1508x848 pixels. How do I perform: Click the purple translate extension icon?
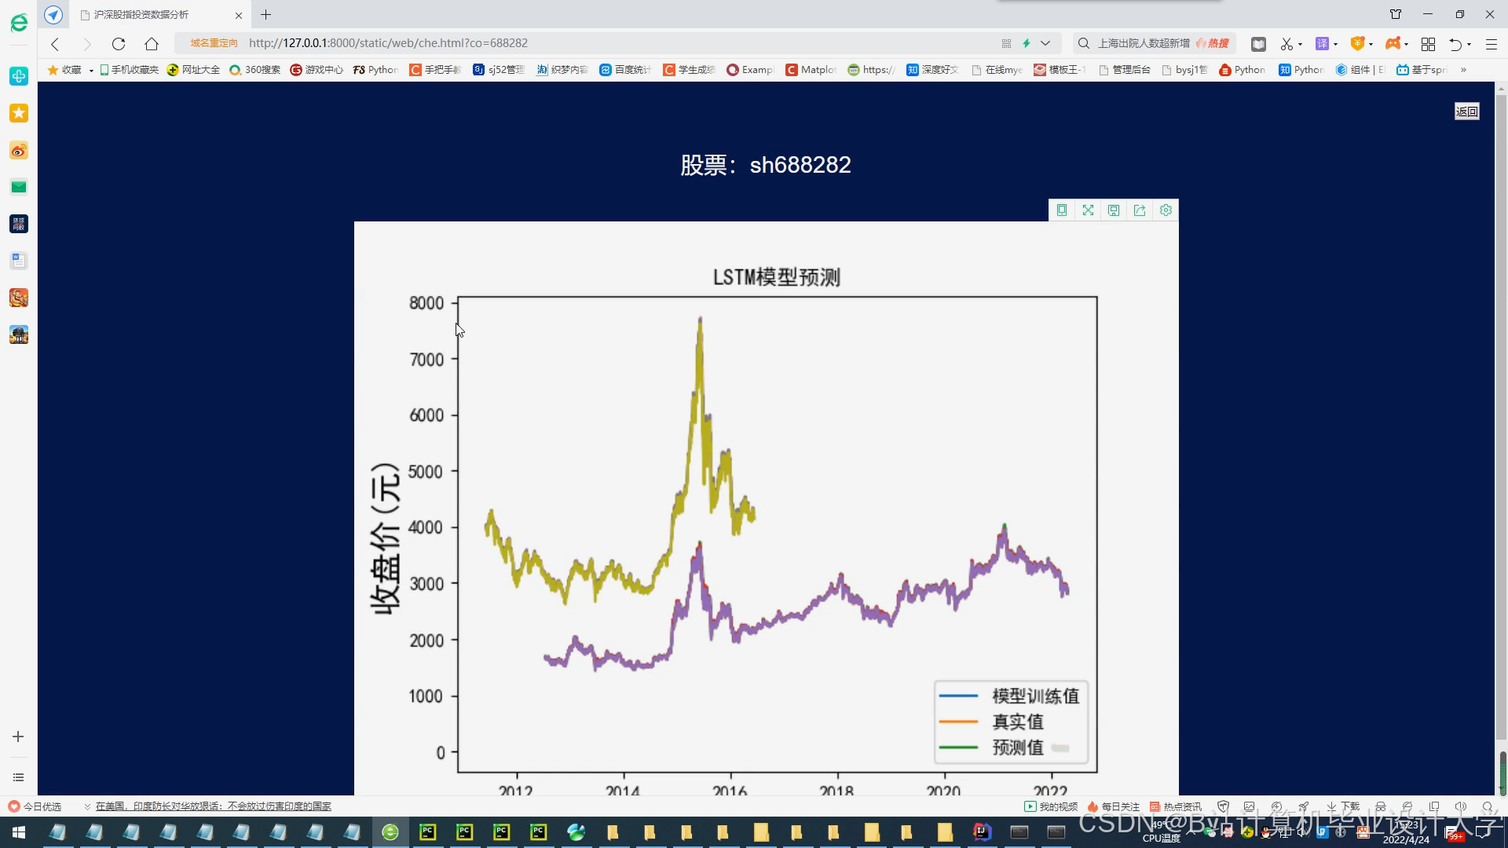pos(1322,44)
